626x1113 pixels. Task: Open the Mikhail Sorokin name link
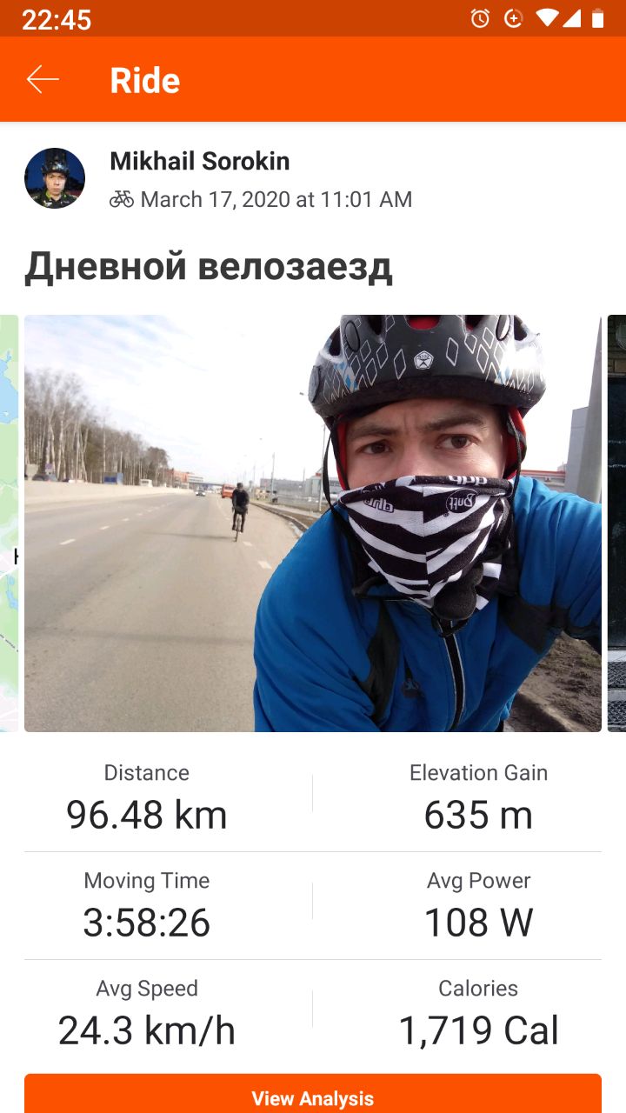200,162
